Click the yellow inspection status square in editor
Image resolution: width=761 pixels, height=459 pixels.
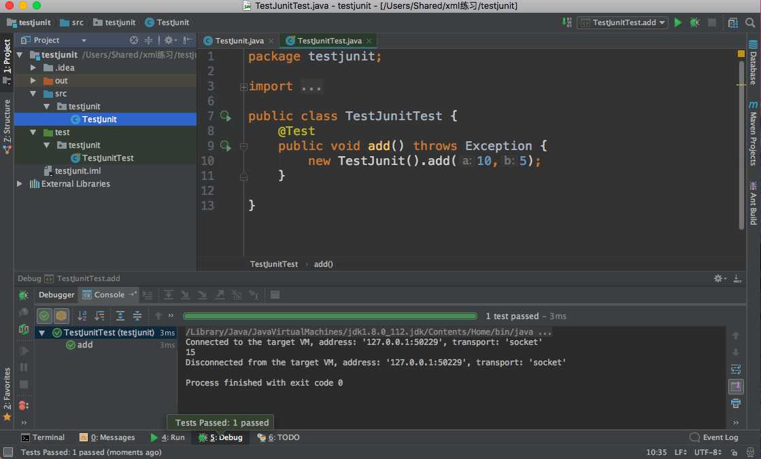pos(741,54)
